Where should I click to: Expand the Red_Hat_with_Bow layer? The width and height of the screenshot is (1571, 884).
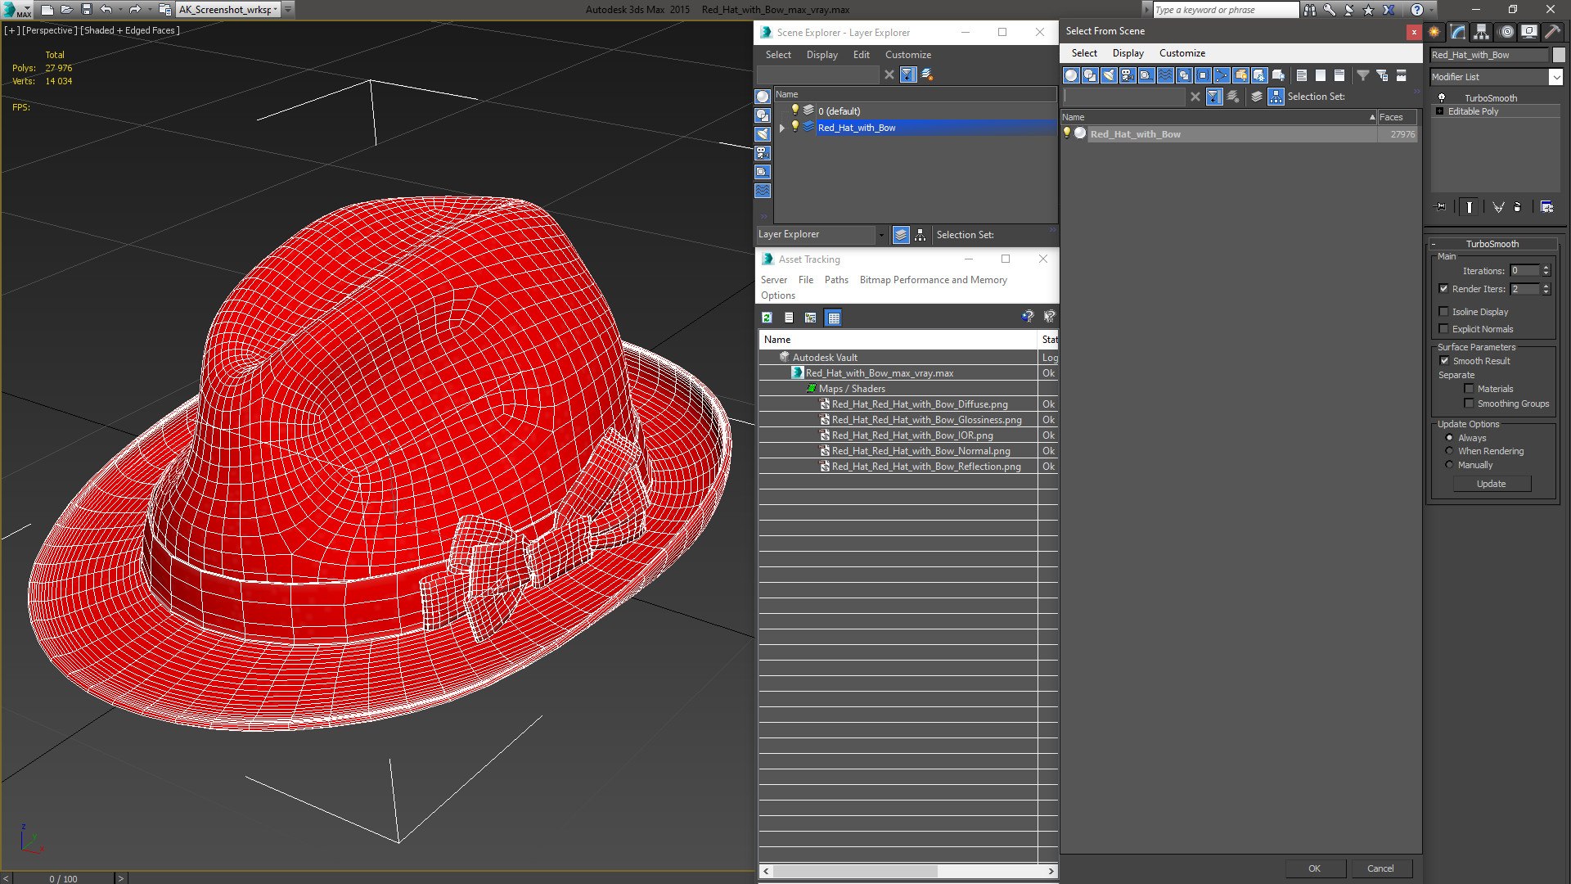(782, 128)
